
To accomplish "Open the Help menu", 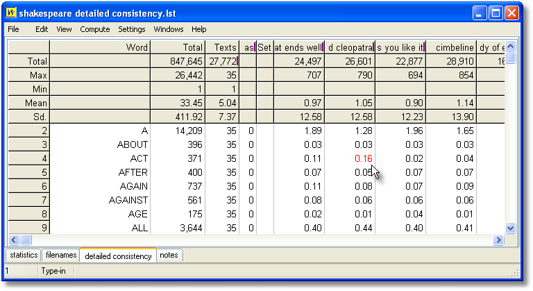I will (199, 29).
